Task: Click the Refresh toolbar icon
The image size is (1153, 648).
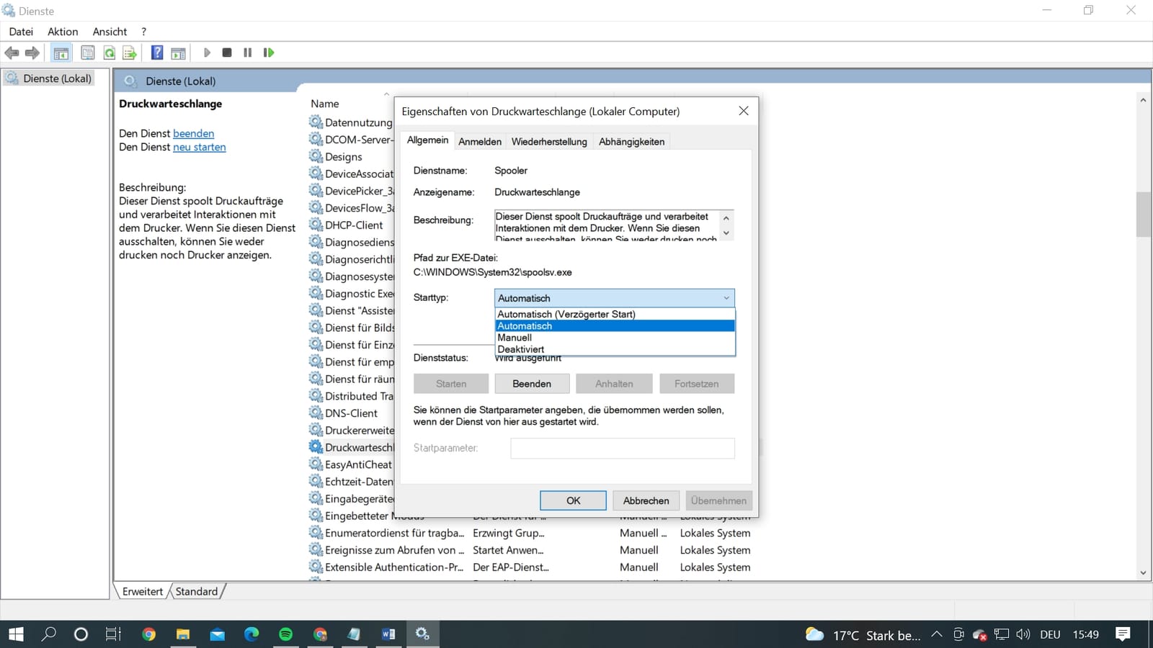Action: pos(109,53)
